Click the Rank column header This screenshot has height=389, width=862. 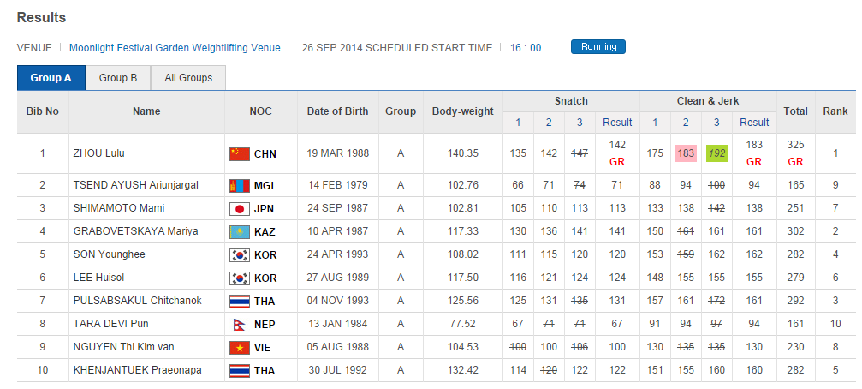(835, 111)
